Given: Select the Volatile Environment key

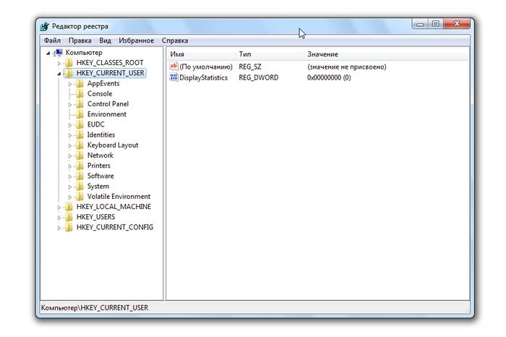Looking at the screenshot, I should click(119, 196).
